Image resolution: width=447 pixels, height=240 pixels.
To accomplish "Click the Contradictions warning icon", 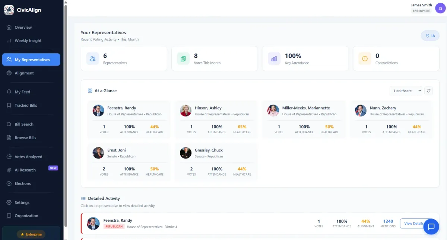I will (x=365, y=58).
